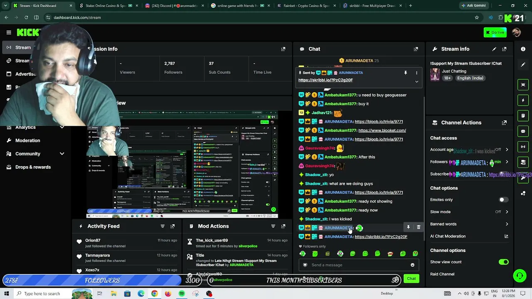Screen dimensions: 532x299
Task: Click the Just Chatting category thumbnail
Action: point(435,75)
